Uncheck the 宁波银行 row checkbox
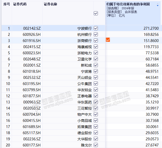Image resolution: width=162 pixels, height=148 pixels. click(96, 28)
